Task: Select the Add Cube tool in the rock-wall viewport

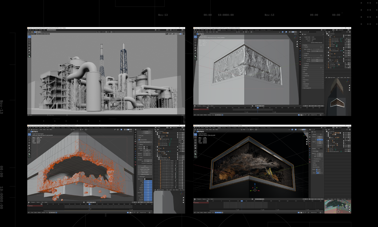Action: tap(195, 59)
